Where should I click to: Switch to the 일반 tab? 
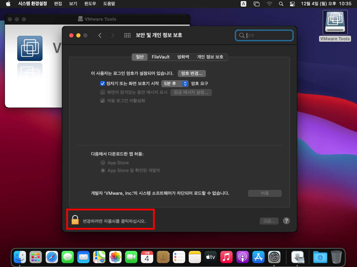[140, 57]
